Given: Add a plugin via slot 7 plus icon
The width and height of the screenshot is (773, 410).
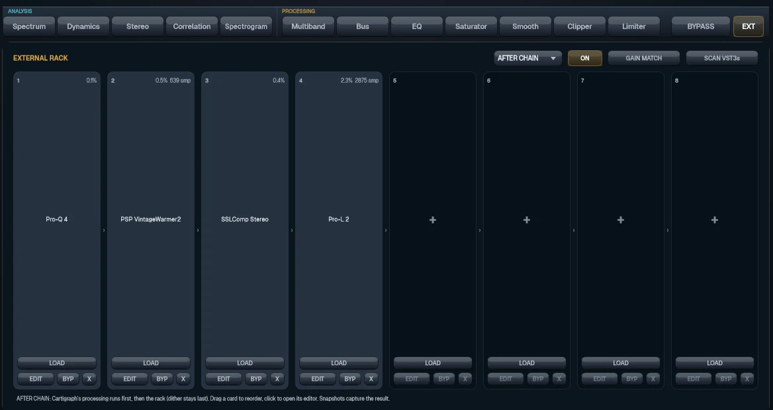Looking at the screenshot, I should pyautogui.click(x=621, y=220).
